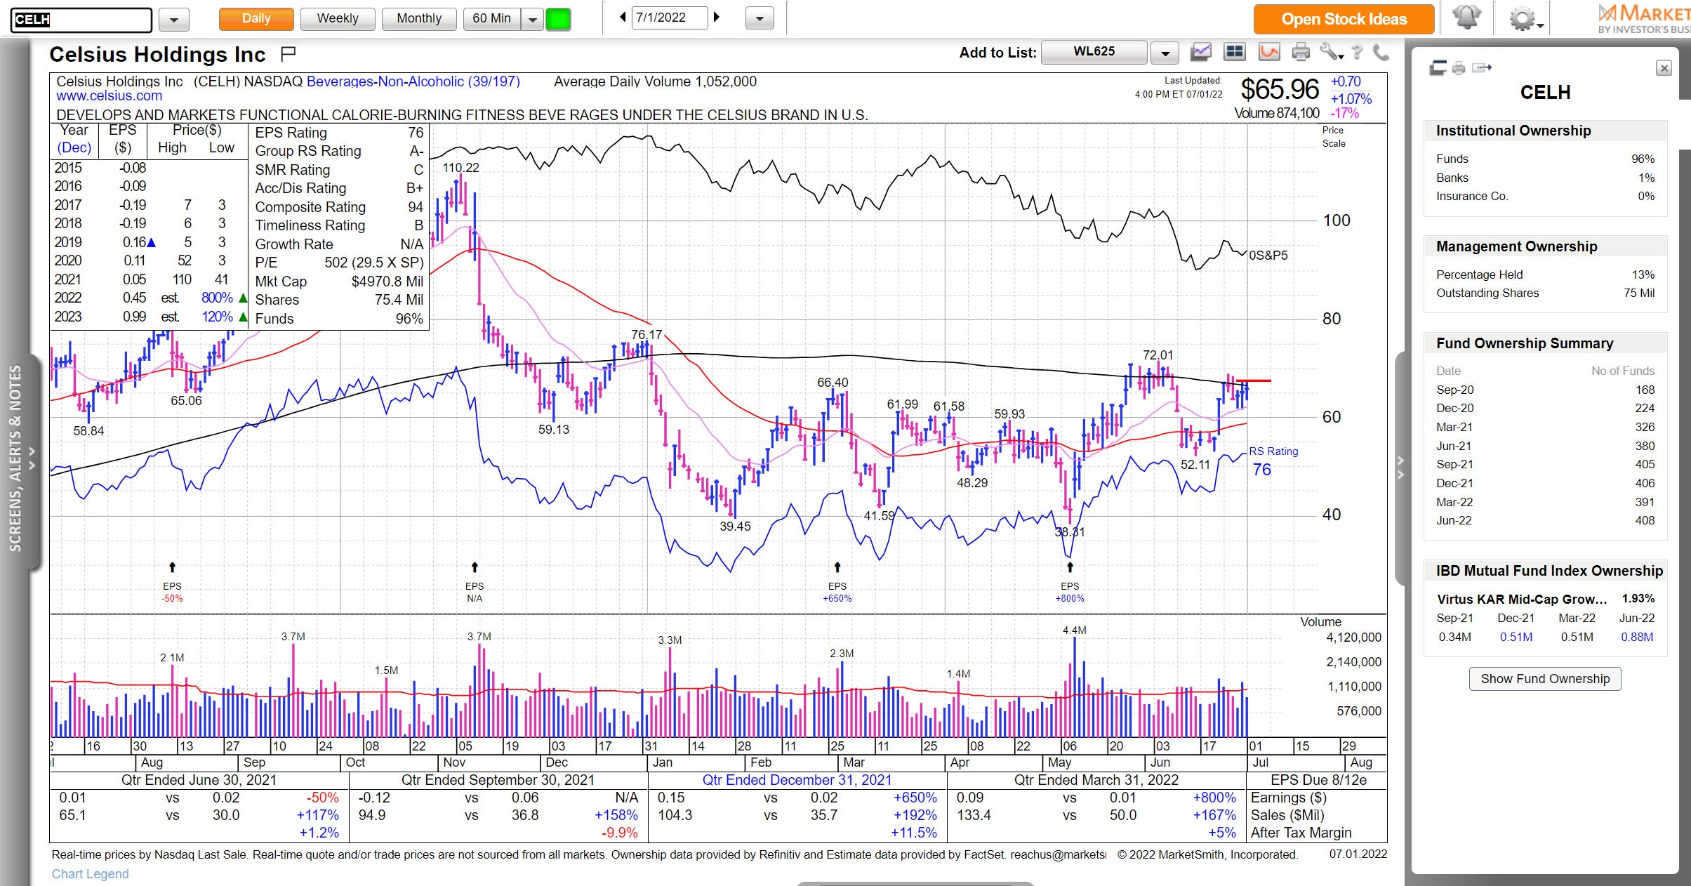Click the 7/1/2022 date field

669,18
